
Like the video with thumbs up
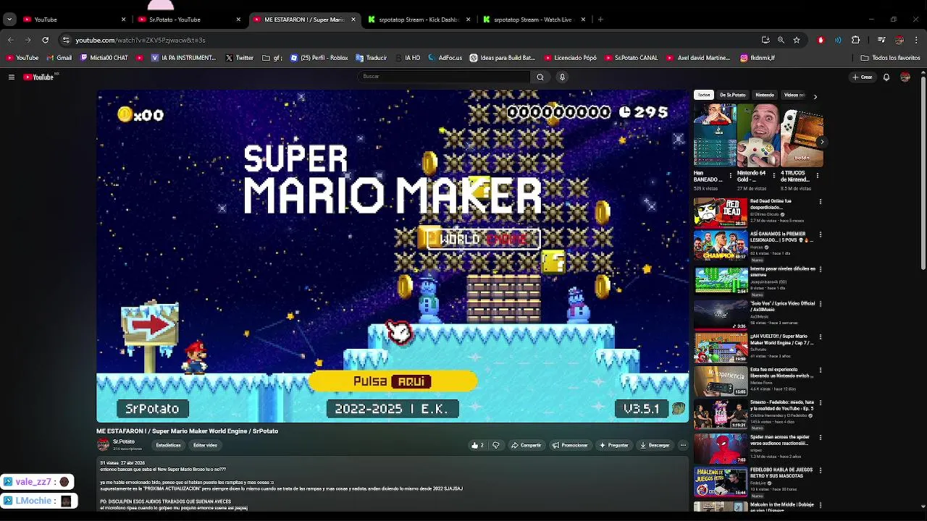(x=477, y=445)
